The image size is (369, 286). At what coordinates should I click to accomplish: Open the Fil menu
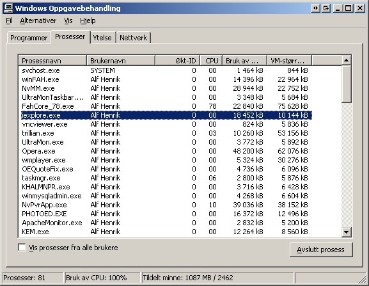9,20
